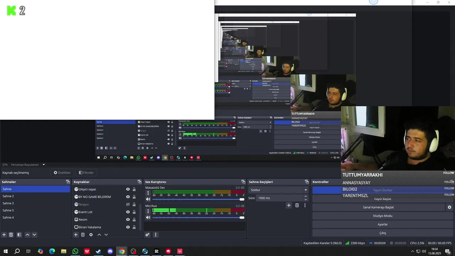
Task: Undock the Kontroller panel
Action: [x=451, y=182]
